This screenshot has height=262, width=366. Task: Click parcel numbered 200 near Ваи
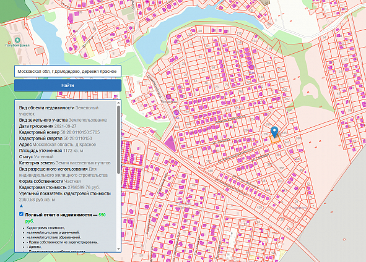284,90
